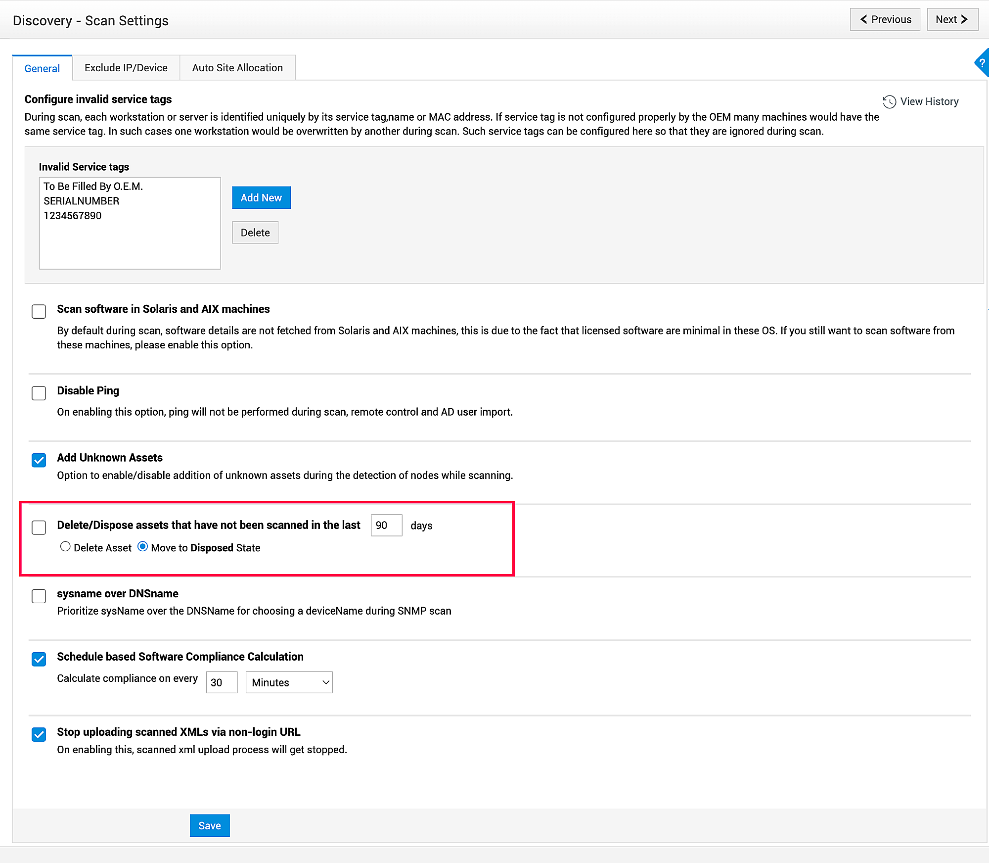This screenshot has width=989, height=863.
Task: Select Move to Disposed State radio button
Action: pyautogui.click(x=142, y=547)
